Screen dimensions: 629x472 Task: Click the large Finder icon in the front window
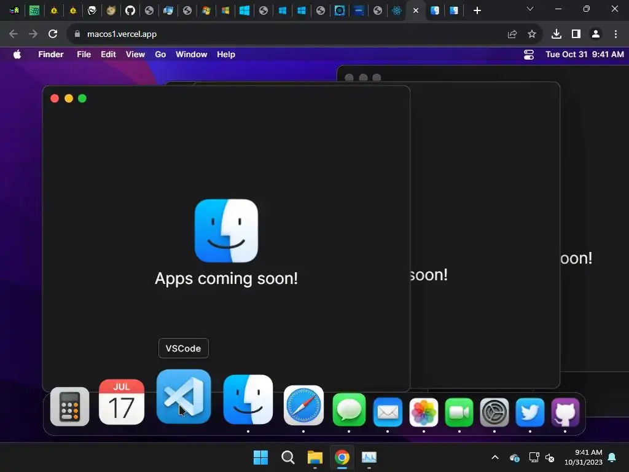click(x=226, y=231)
